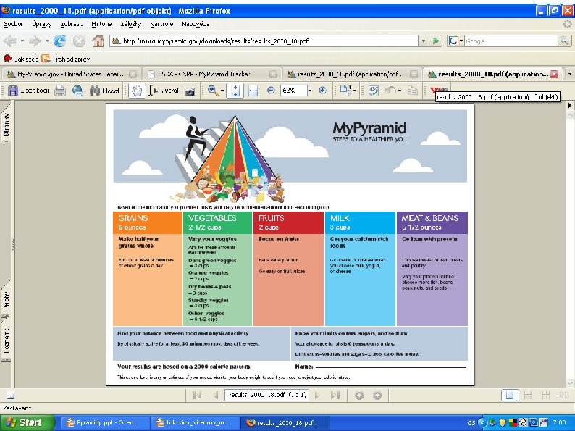Stop loading the page
The image size is (575, 431).
[x=79, y=41]
